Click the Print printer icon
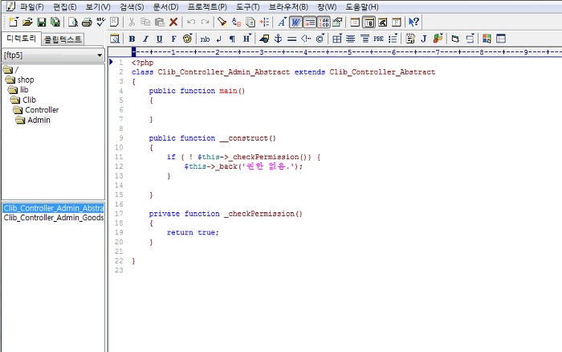The height and width of the screenshot is (352, 562). click(x=87, y=22)
